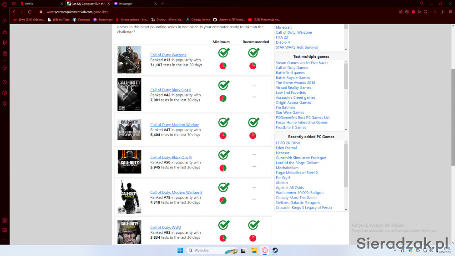Add page to bookmarks with heart icon
455x256 pixels.
click(x=426, y=12)
